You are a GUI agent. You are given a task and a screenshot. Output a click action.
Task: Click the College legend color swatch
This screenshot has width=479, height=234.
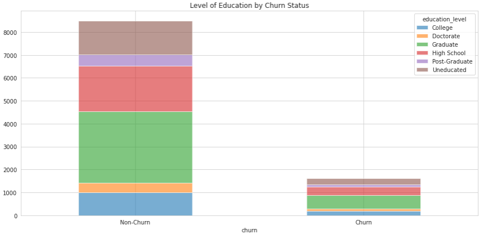423,28
